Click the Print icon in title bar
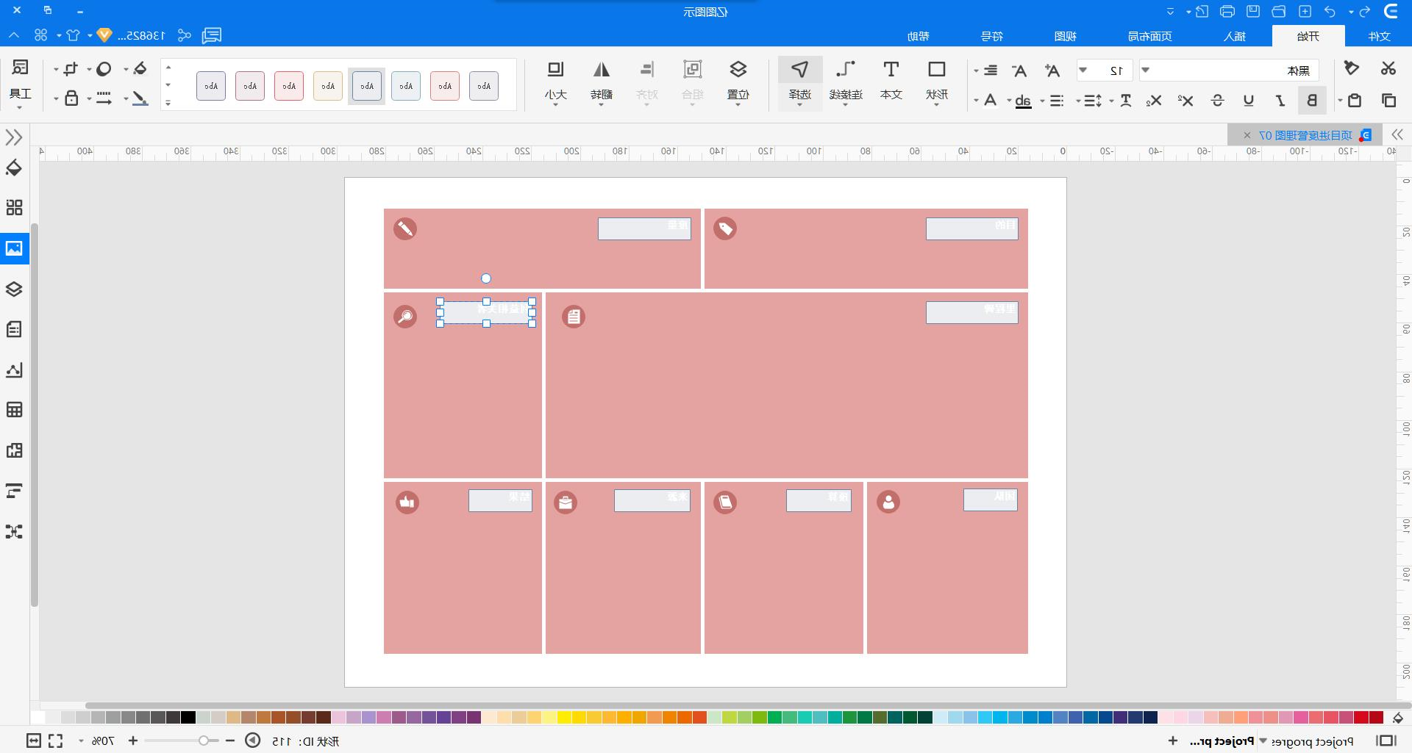1412x753 pixels. click(1227, 11)
